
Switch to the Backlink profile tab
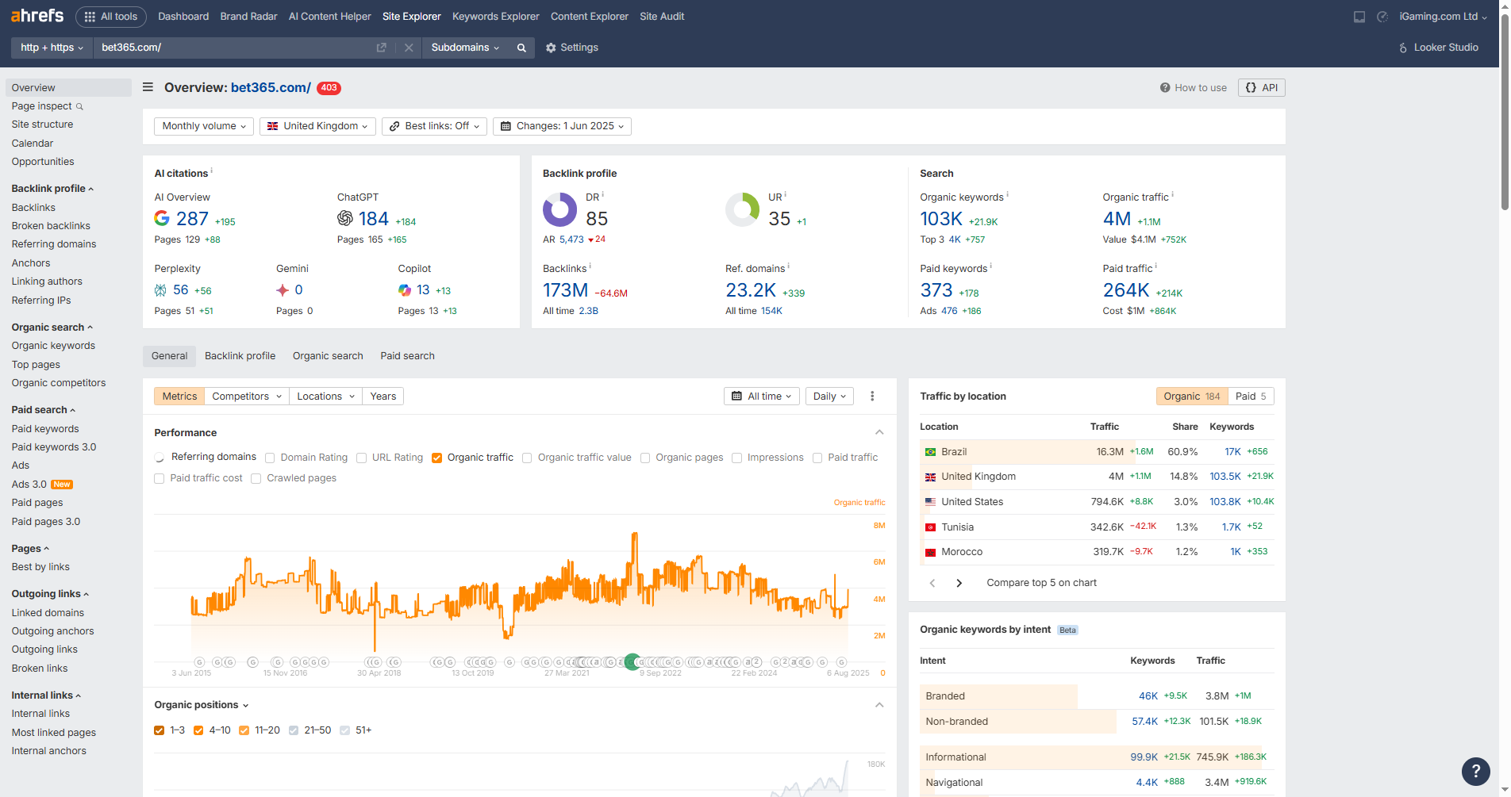point(240,356)
